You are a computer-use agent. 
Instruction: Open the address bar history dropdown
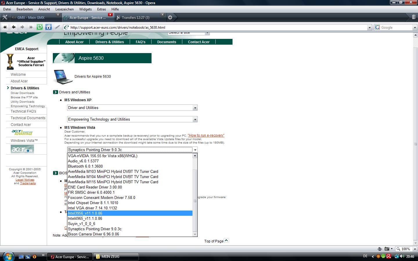click(370, 27)
